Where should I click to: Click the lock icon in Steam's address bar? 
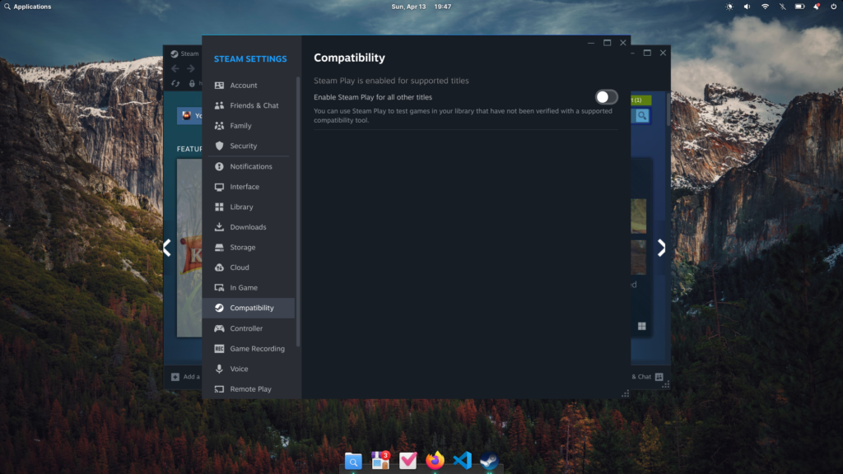(x=192, y=83)
